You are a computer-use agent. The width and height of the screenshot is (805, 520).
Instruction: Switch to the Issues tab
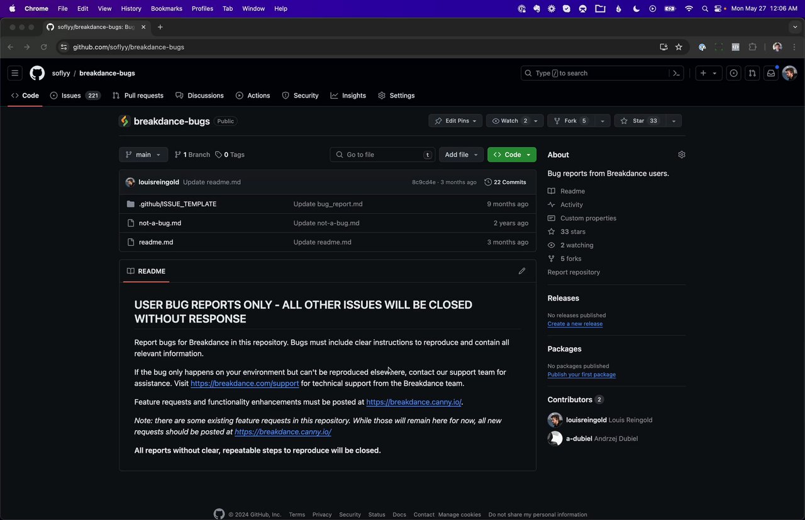tap(75, 96)
